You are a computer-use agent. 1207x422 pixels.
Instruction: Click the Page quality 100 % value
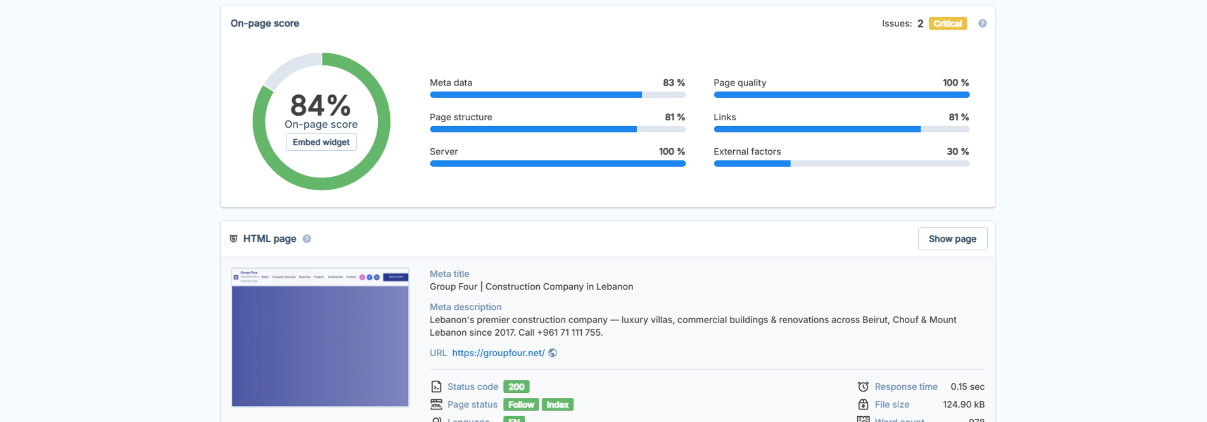pos(956,82)
